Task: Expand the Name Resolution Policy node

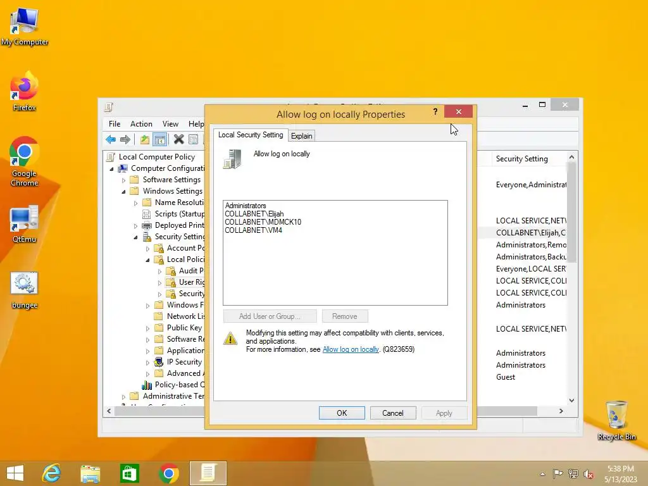Action: coord(135,203)
